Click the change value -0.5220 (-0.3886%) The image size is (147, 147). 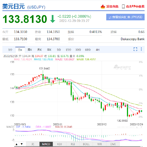coord(74,16)
